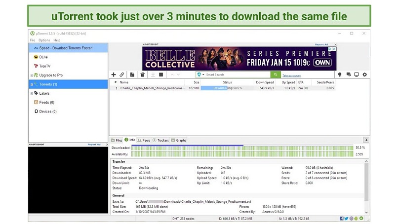
Task: Switch to the Info tab
Action: pyautogui.click(x=130, y=140)
